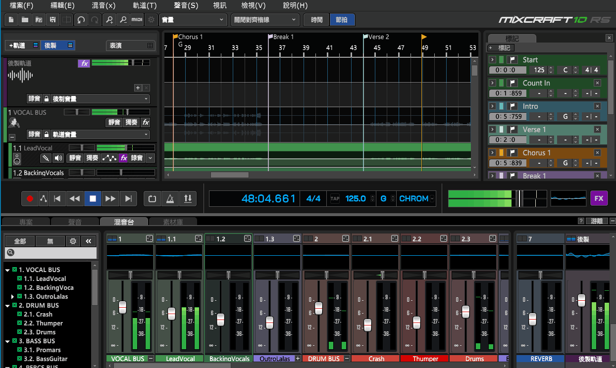
Task: Uncheck 1.1. LeadVocal in the track list
Action: tap(20, 278)
